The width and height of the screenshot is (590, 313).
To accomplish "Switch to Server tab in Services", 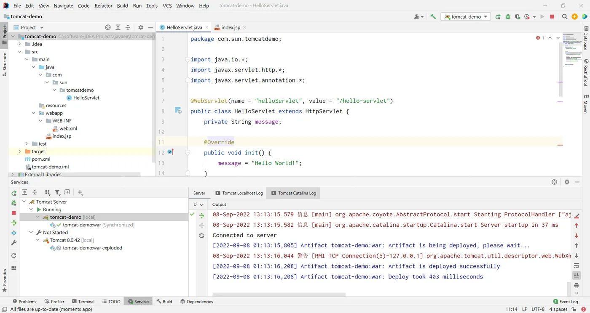I will point(199,193).
